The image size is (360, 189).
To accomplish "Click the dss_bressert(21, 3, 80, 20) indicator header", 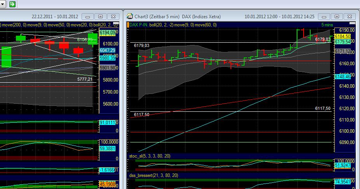I will click(x=154, y=175).
